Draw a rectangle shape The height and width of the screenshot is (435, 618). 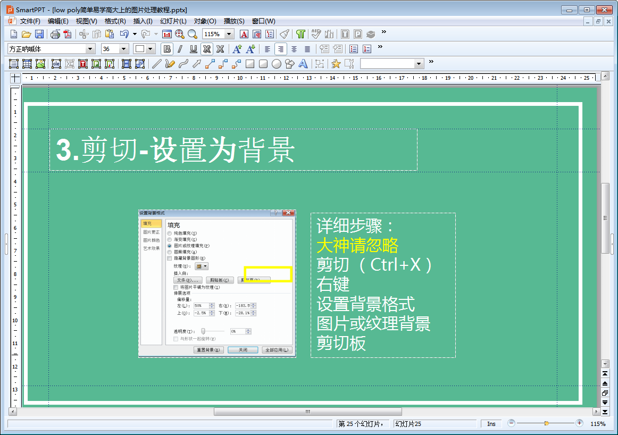250,63
